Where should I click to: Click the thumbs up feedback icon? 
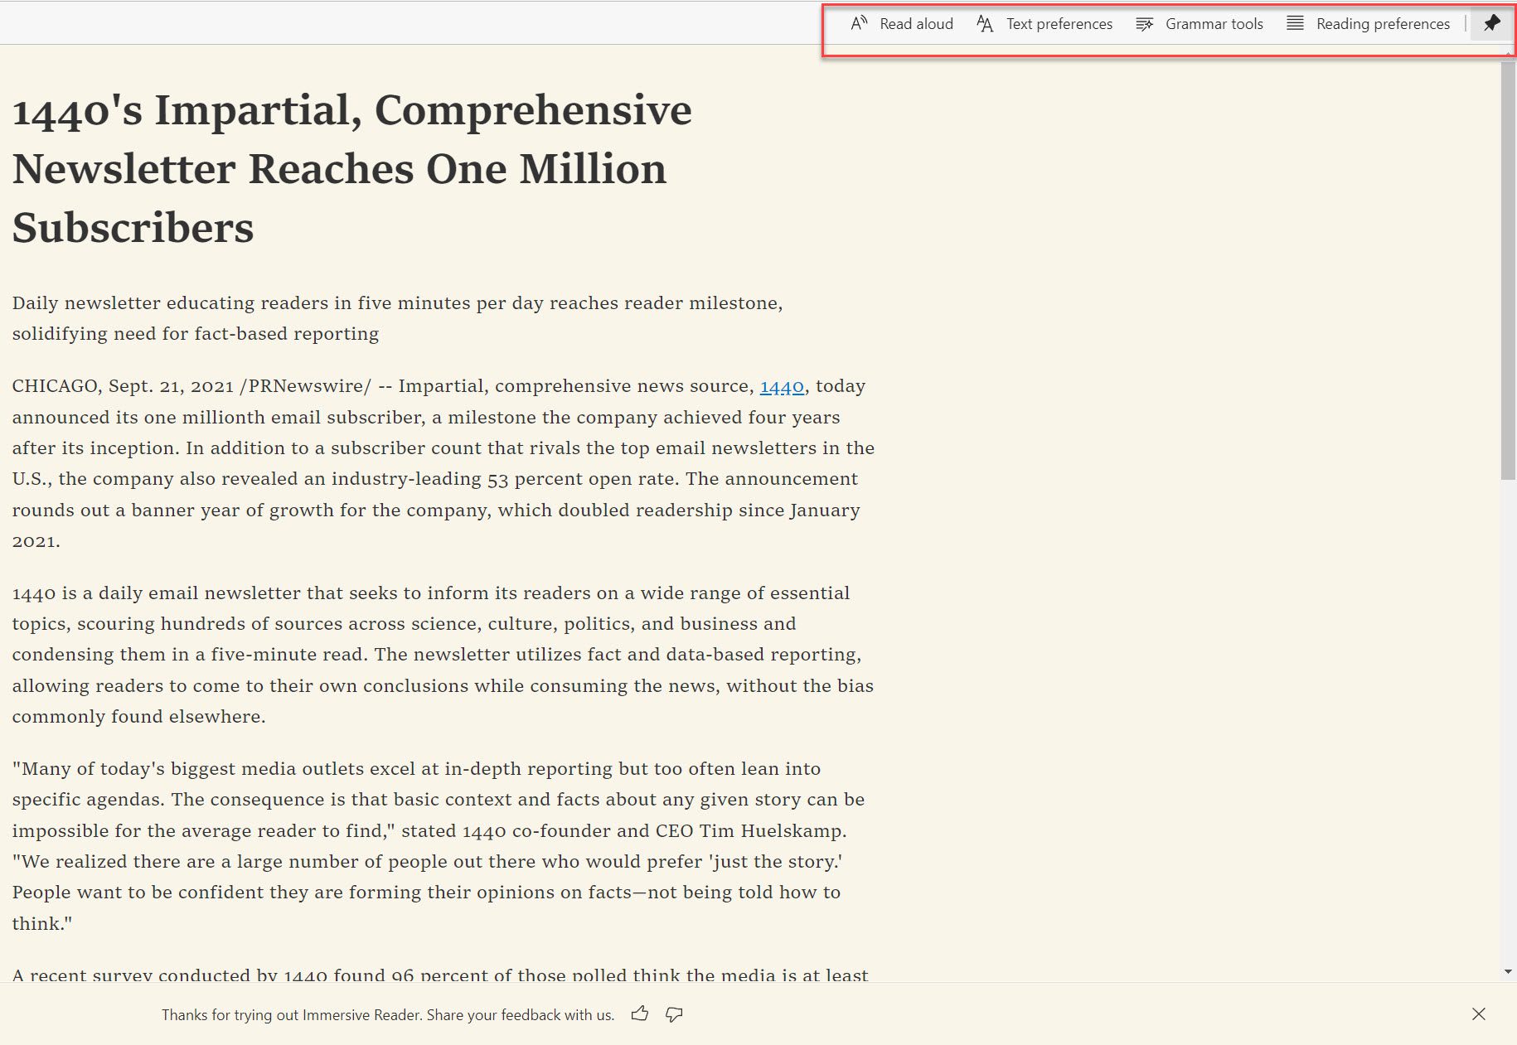640,1014
